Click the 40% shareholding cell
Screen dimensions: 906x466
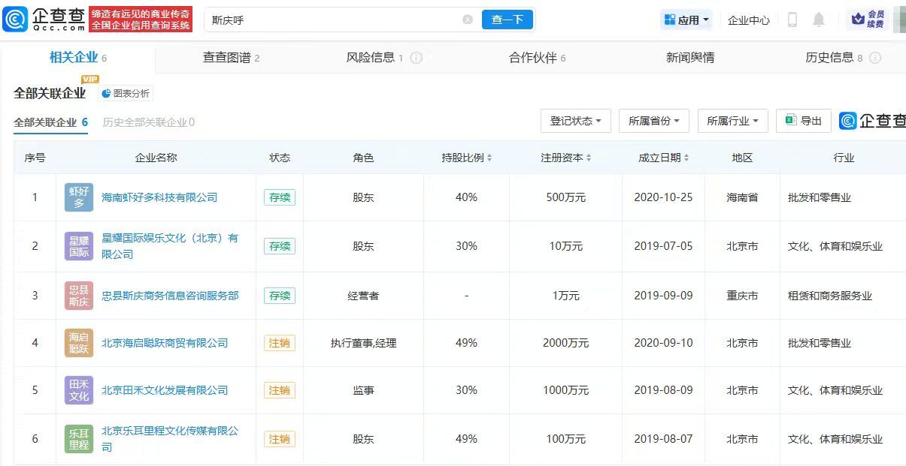click(466, 197)
